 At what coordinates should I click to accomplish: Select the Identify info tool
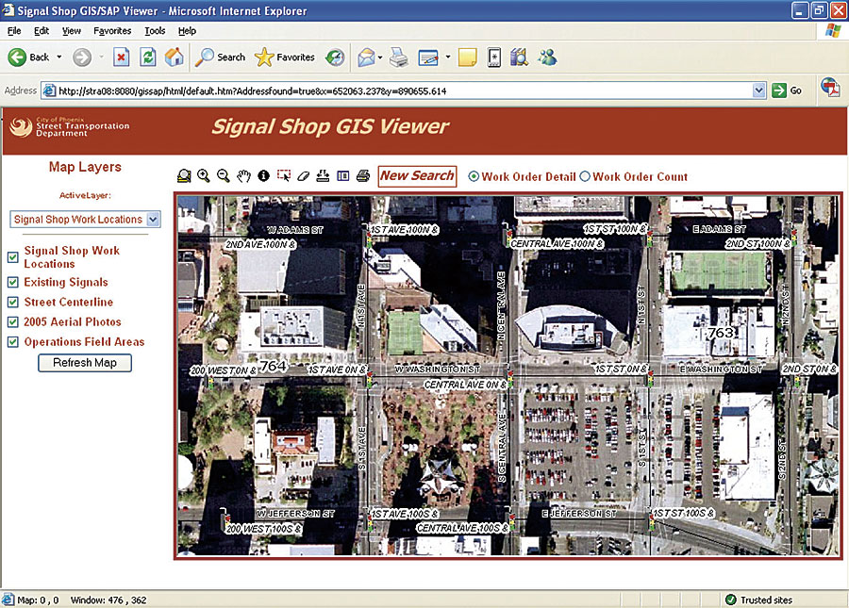click(264, 175)
